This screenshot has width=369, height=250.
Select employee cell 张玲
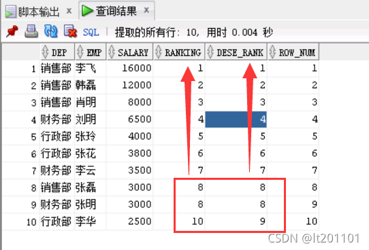pyautogui.click(x=91, y=136)
